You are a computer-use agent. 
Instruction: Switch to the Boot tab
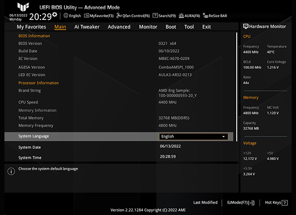coord(171,27)
